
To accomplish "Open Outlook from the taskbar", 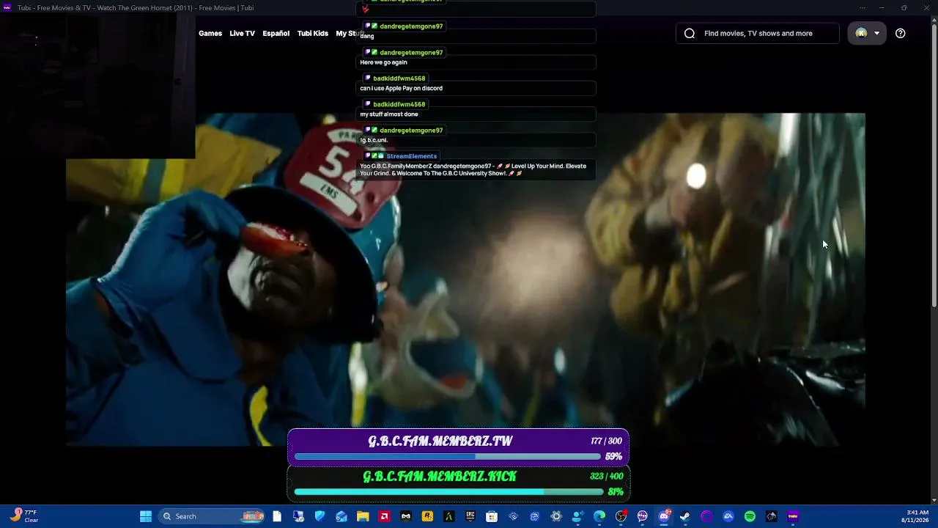I will 341,516.
